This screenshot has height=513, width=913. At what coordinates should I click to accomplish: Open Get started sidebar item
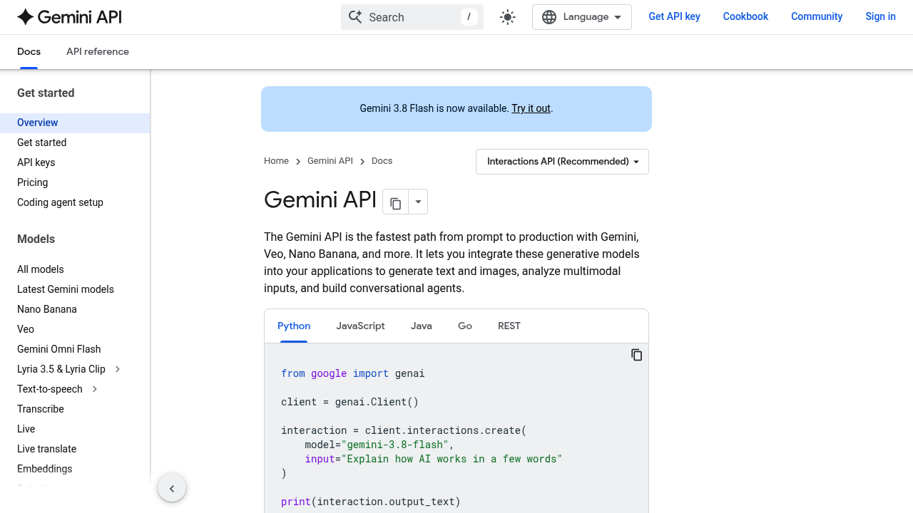click(41, 142)
